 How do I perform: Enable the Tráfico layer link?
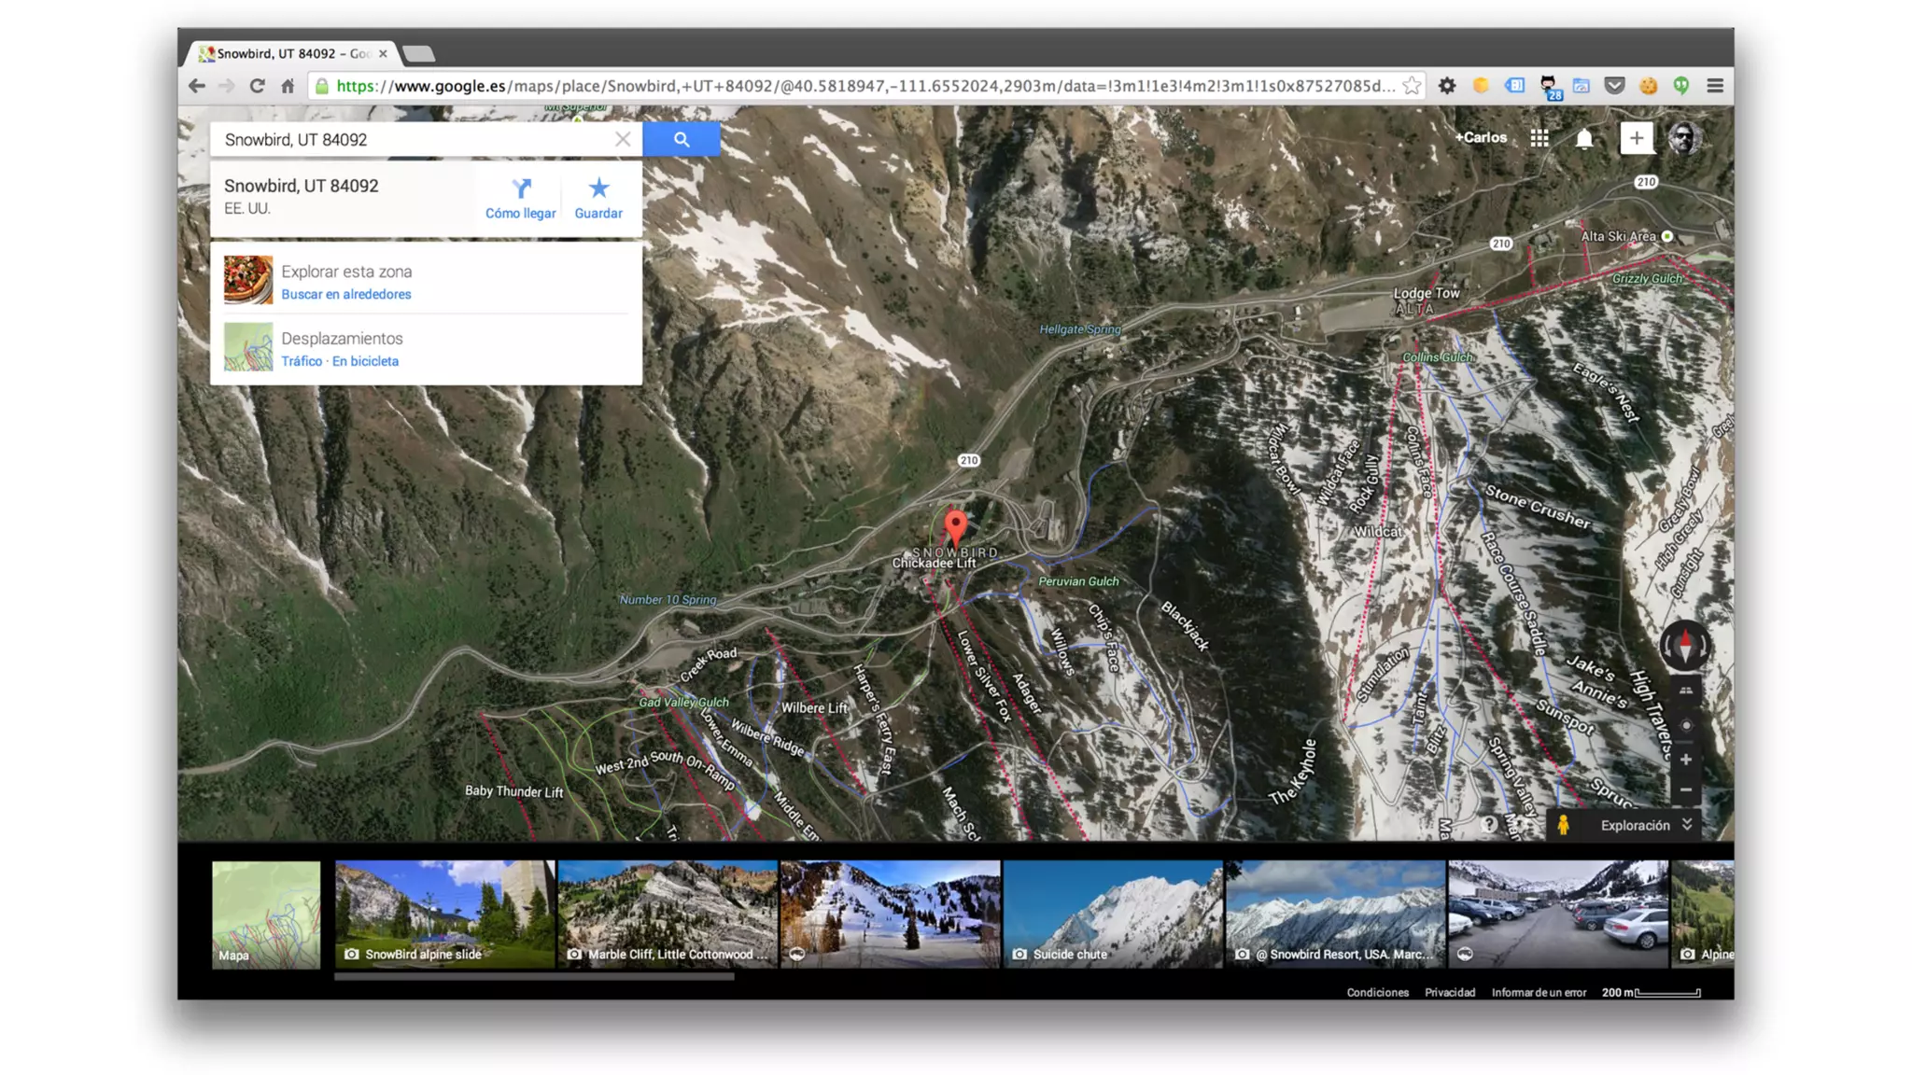[302, 361]
